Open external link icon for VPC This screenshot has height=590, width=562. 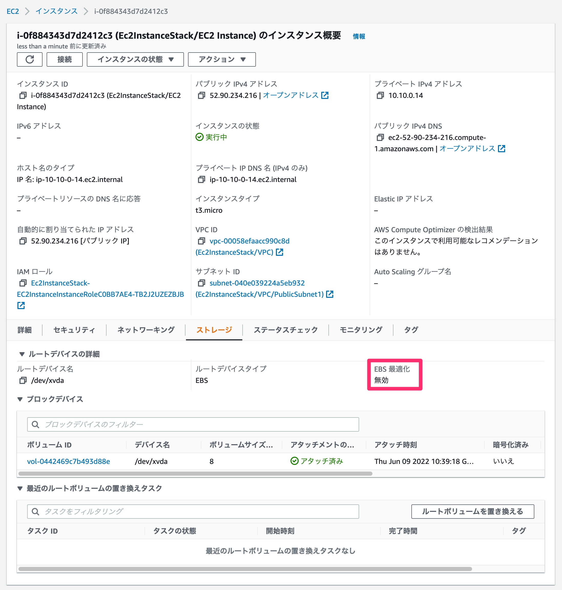279,252
